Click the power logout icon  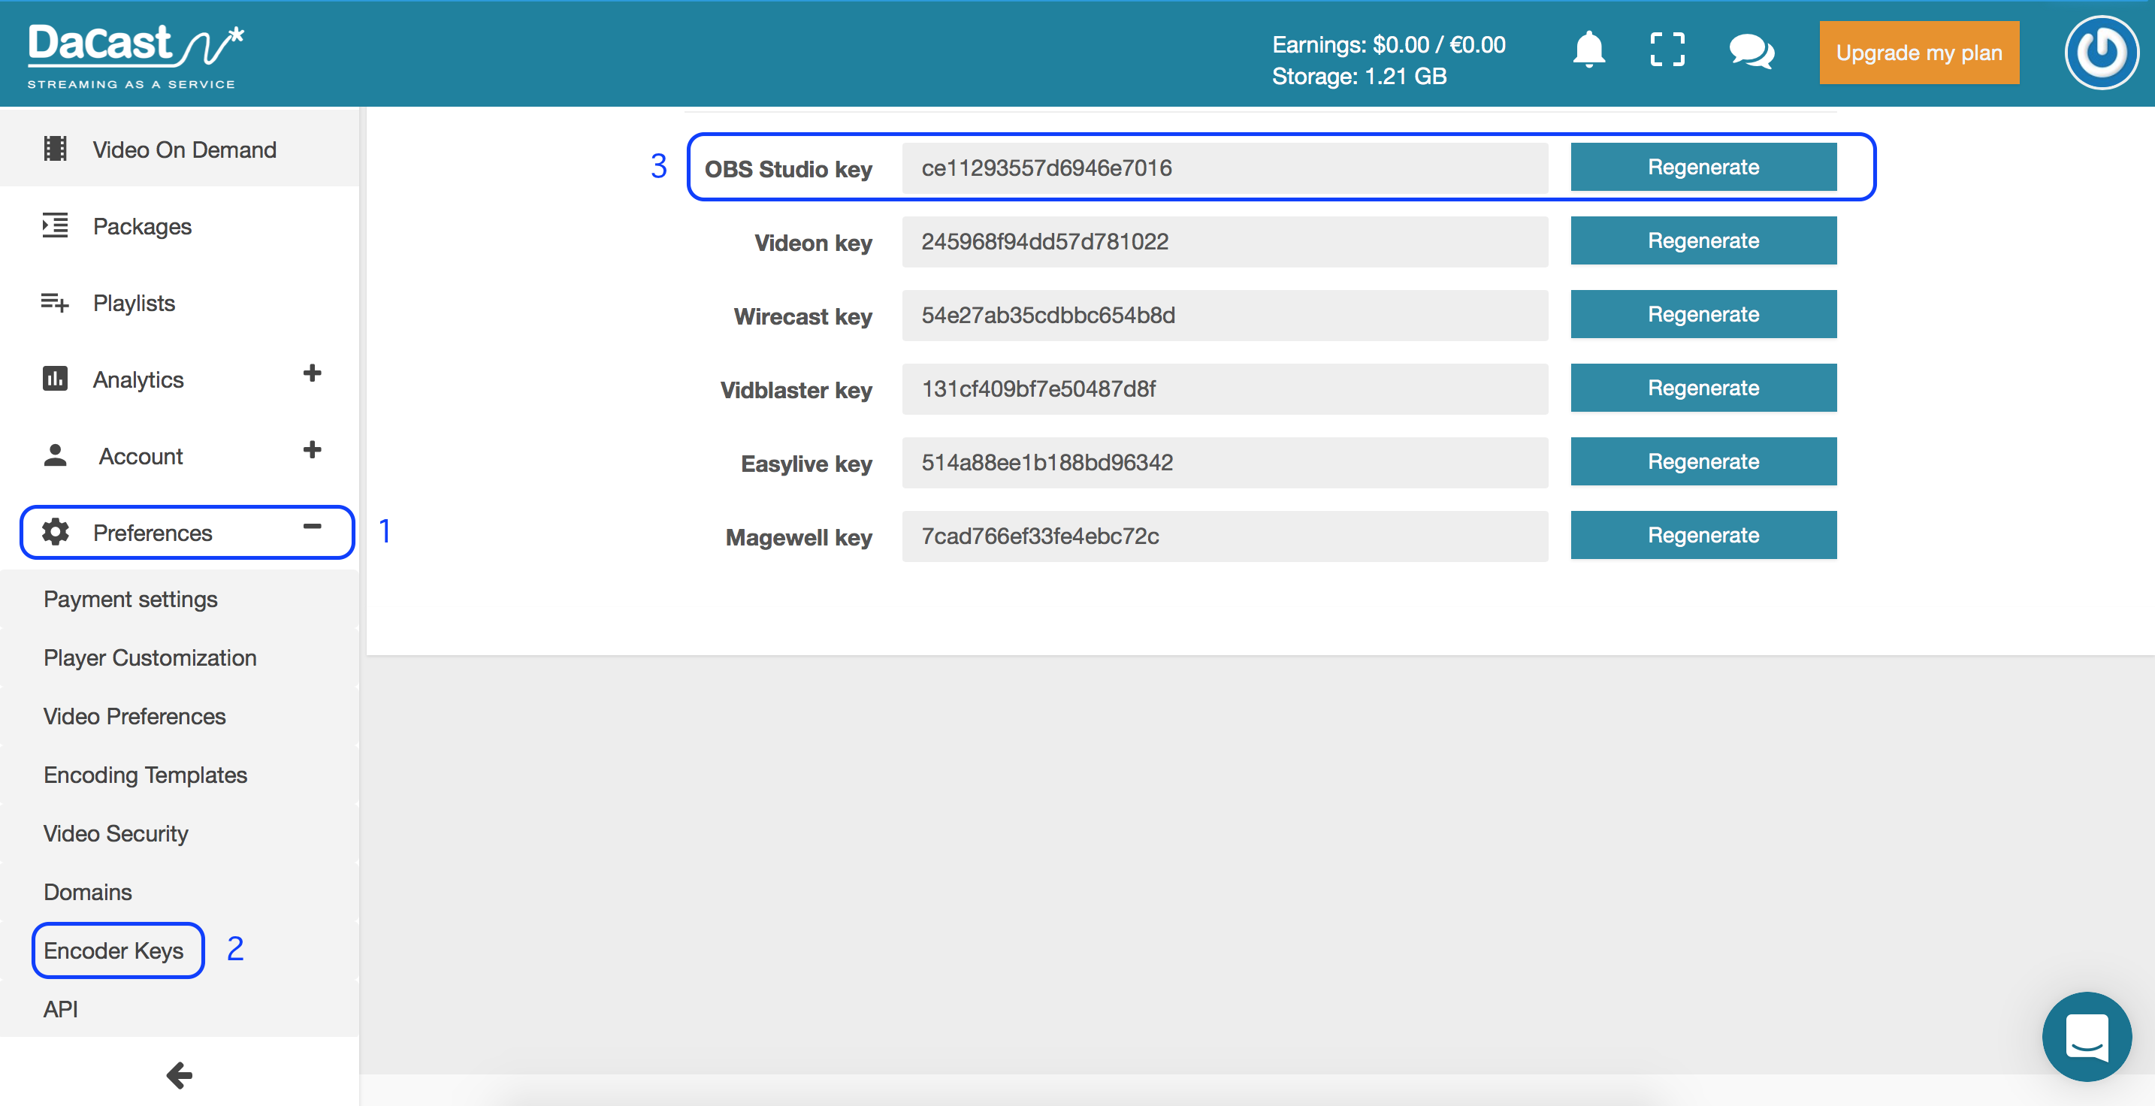[x=2101, y=53]
